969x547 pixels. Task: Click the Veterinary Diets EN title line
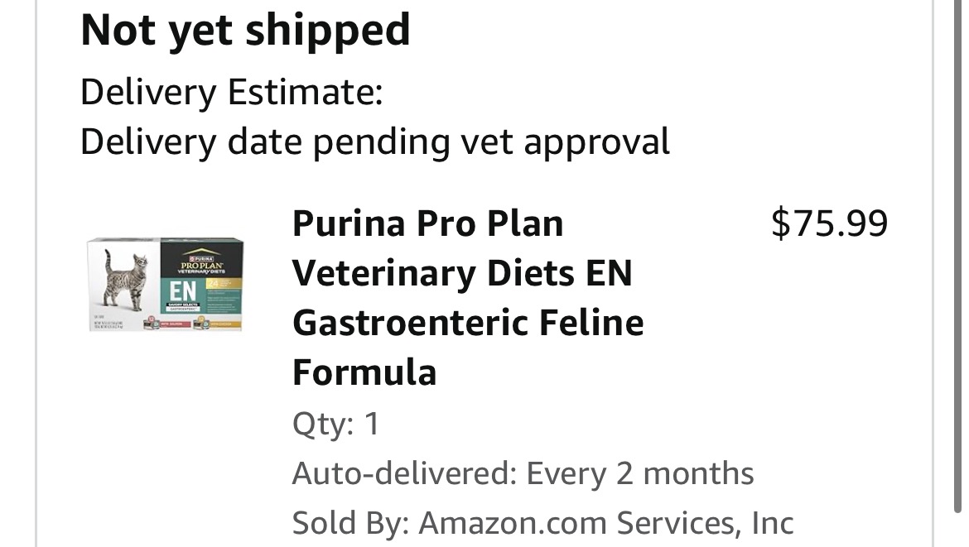[x=462, y=273]
